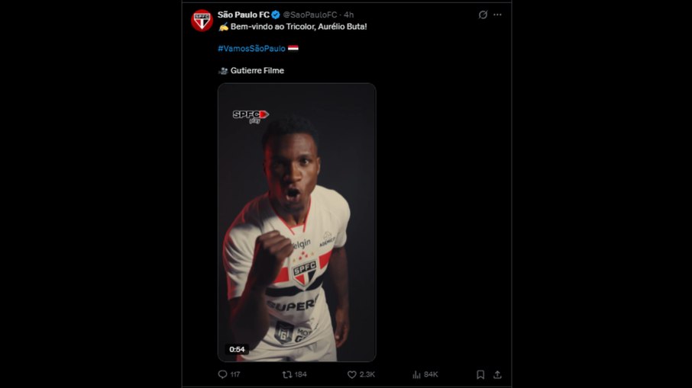Click the 0:54 video duration badge
The height and width of the screenshot is (388, 692).
coord(237,349)
